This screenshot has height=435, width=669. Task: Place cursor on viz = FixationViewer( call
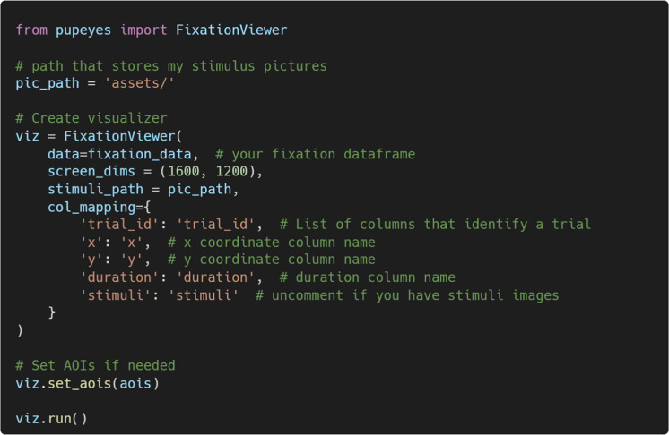coord(99,136)
